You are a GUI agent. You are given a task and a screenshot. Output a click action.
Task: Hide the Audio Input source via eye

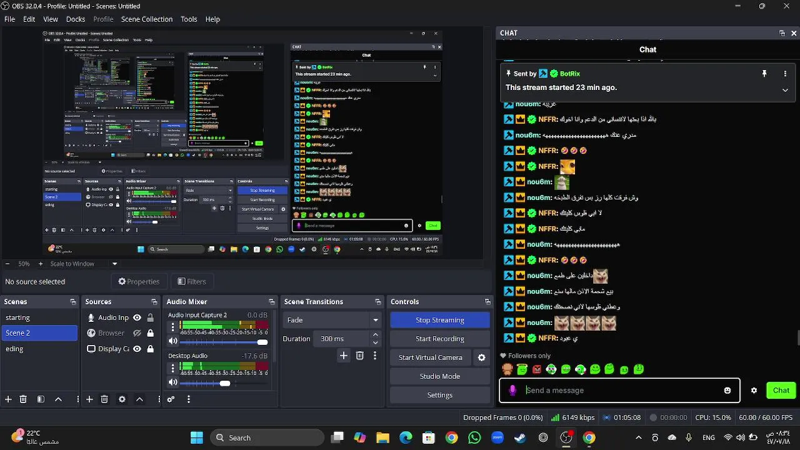[137, 317]
